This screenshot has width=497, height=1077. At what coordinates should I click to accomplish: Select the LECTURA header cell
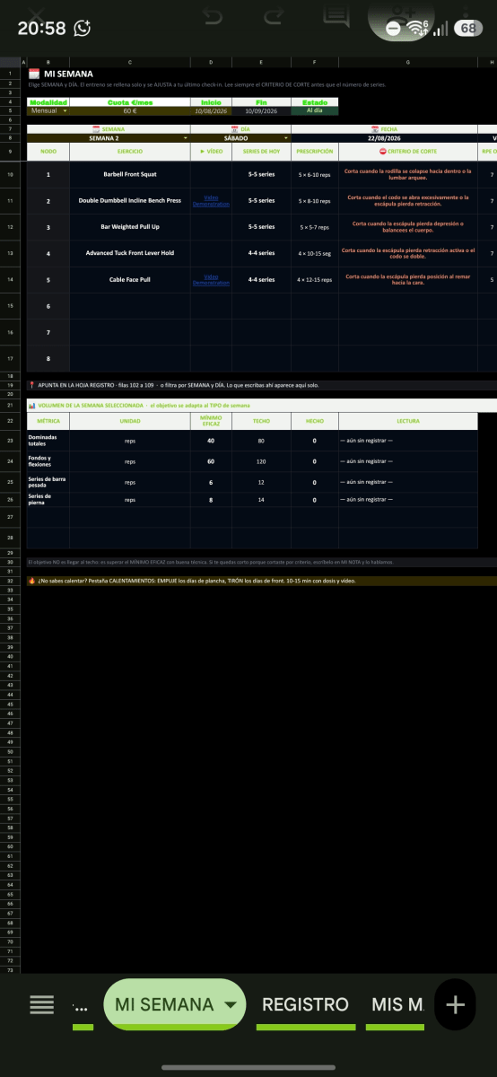pos(408,421)
